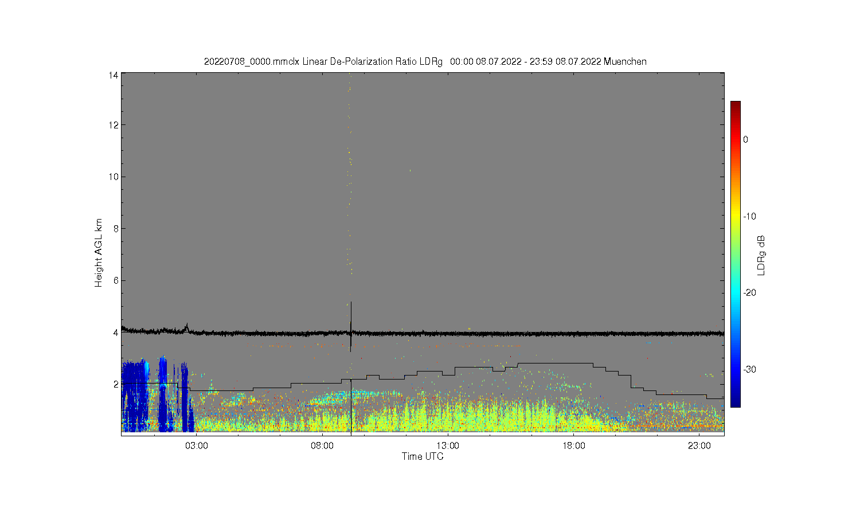Click the height tick label 14
The image size is (860, 516).
point(114,75)
